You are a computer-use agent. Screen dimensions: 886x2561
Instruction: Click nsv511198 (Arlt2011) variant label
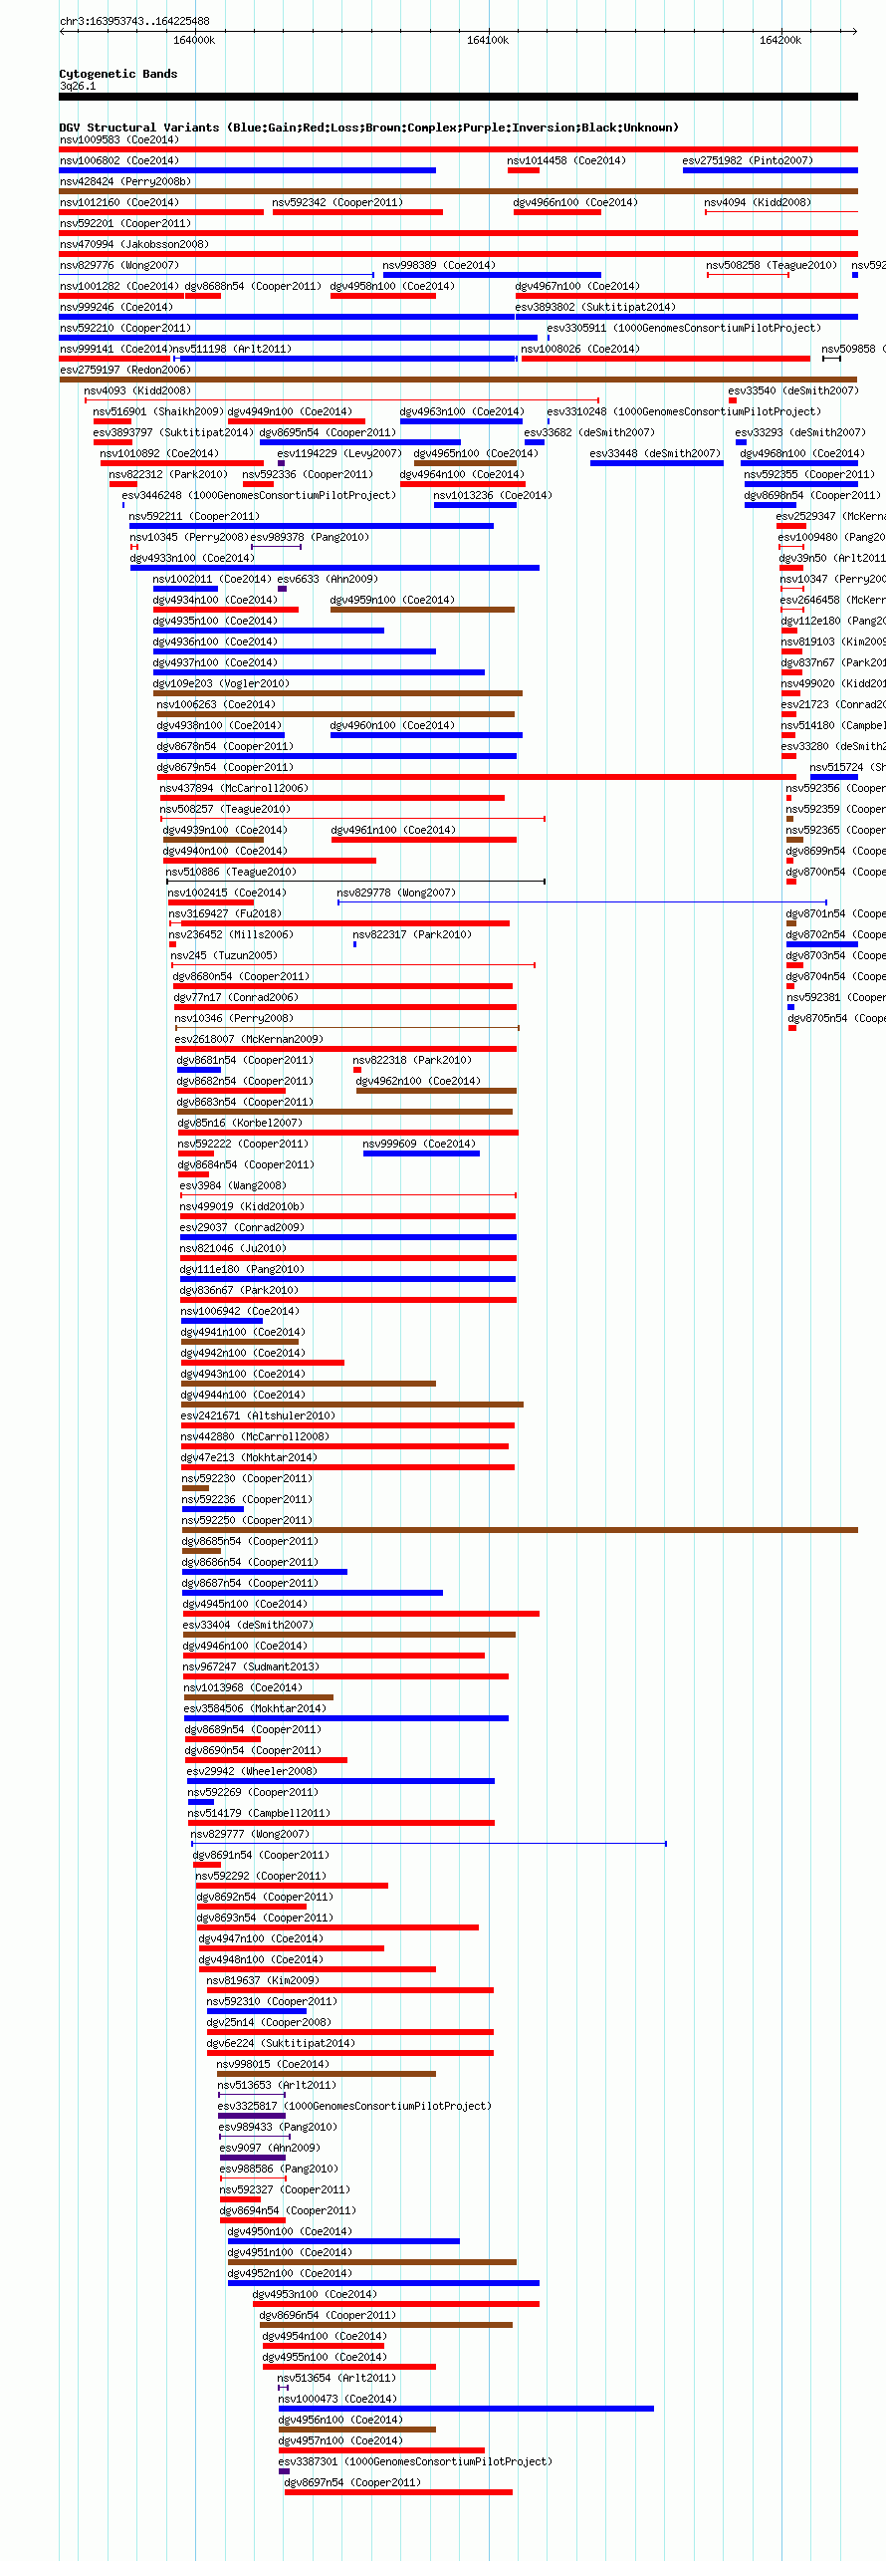pyautogui.click(x=232, y=349)
